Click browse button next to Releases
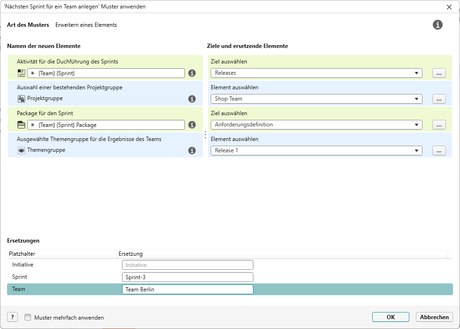The height and width of the screenshot is (329, 460). [x=438, y=73]
